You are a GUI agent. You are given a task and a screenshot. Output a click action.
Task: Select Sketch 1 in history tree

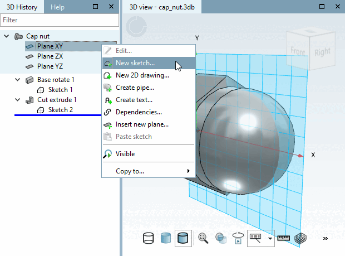tap(60, 90)
